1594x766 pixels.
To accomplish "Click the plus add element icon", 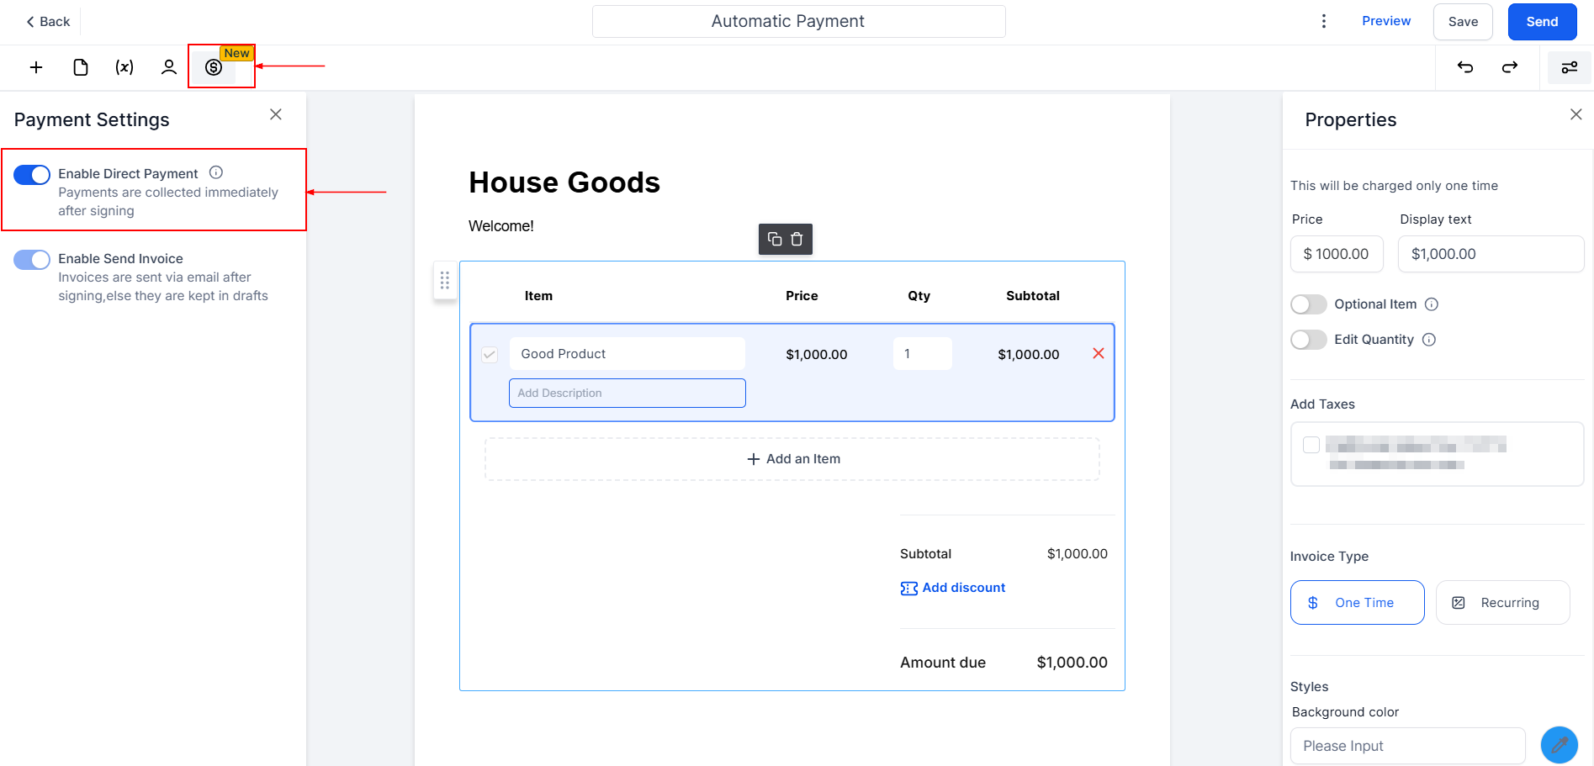I will (x=36, y=67).
